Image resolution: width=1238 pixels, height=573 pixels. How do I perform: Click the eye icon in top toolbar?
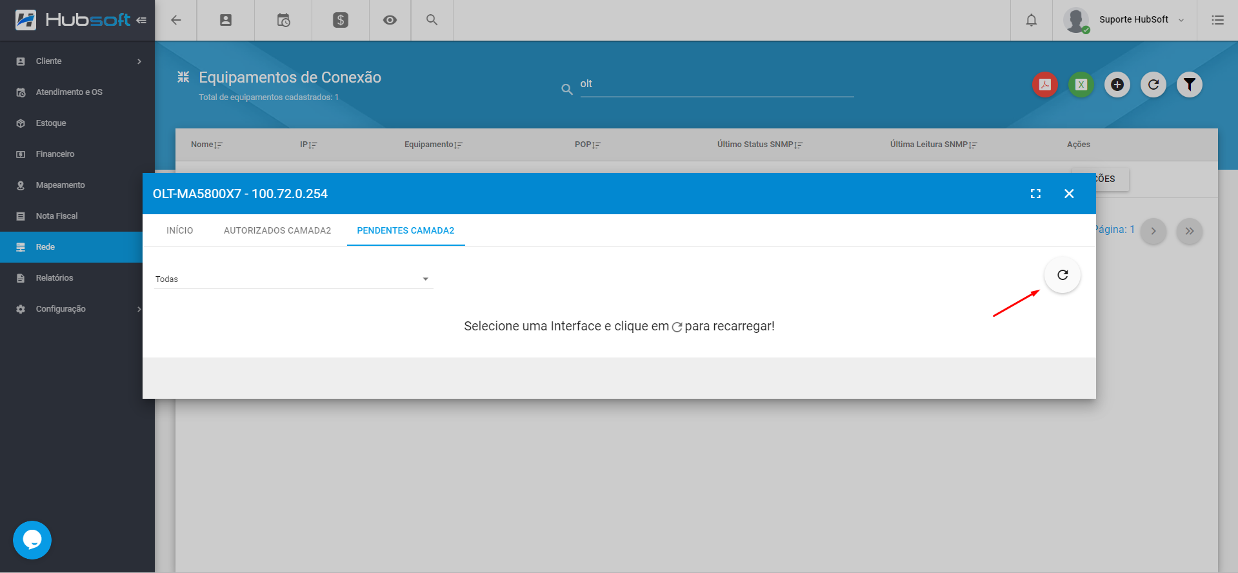coord(390,20)
